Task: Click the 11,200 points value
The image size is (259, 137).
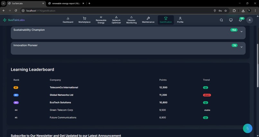Action: point(163,95)
